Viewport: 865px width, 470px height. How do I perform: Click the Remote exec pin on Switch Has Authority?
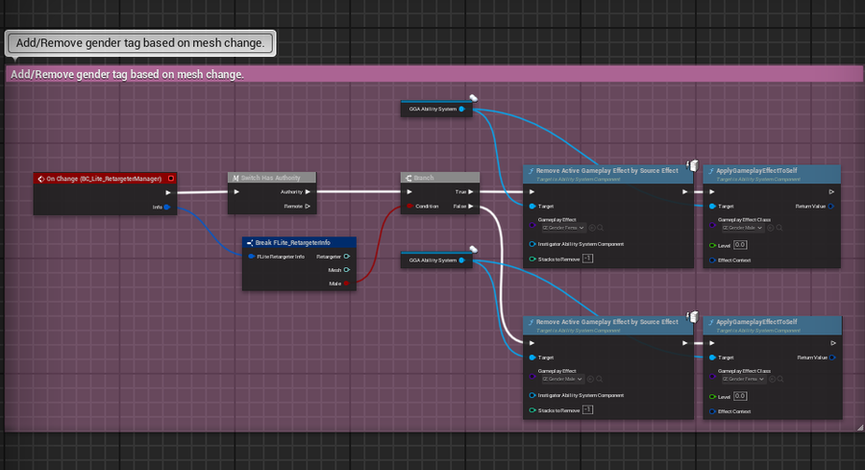pyautogui.click(x=308, y=207)
